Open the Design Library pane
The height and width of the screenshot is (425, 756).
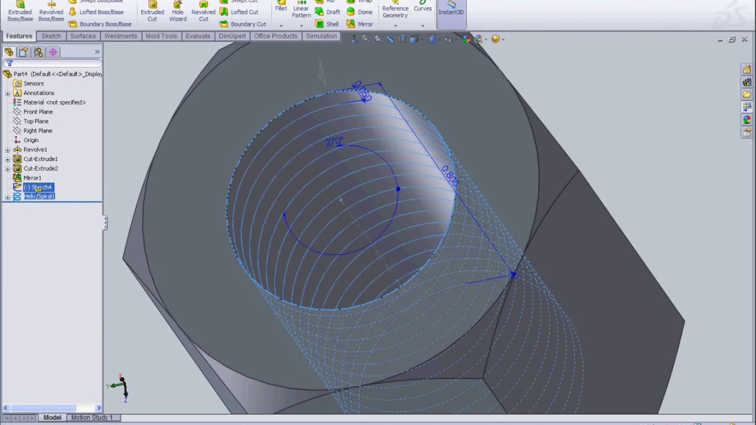pos(747,82)
